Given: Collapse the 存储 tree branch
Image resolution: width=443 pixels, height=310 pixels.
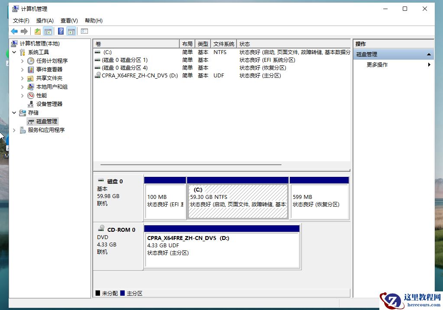Looking at the screenshot, I should click(14, 112).
